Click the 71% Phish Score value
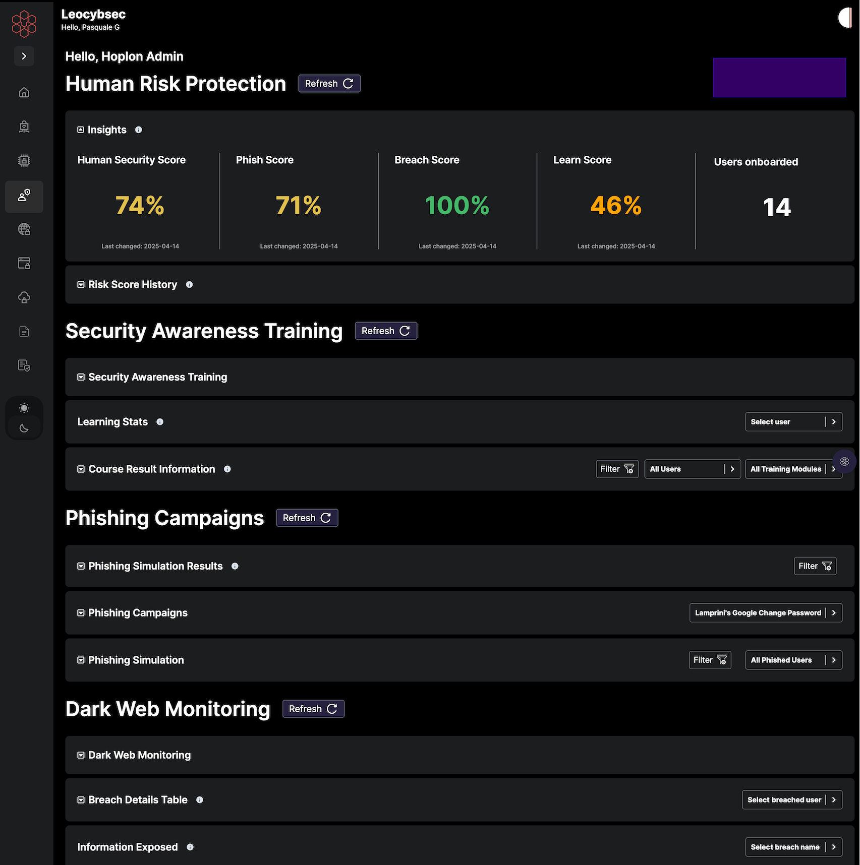This screenshot has height=865, width=860. coord(299,206)
